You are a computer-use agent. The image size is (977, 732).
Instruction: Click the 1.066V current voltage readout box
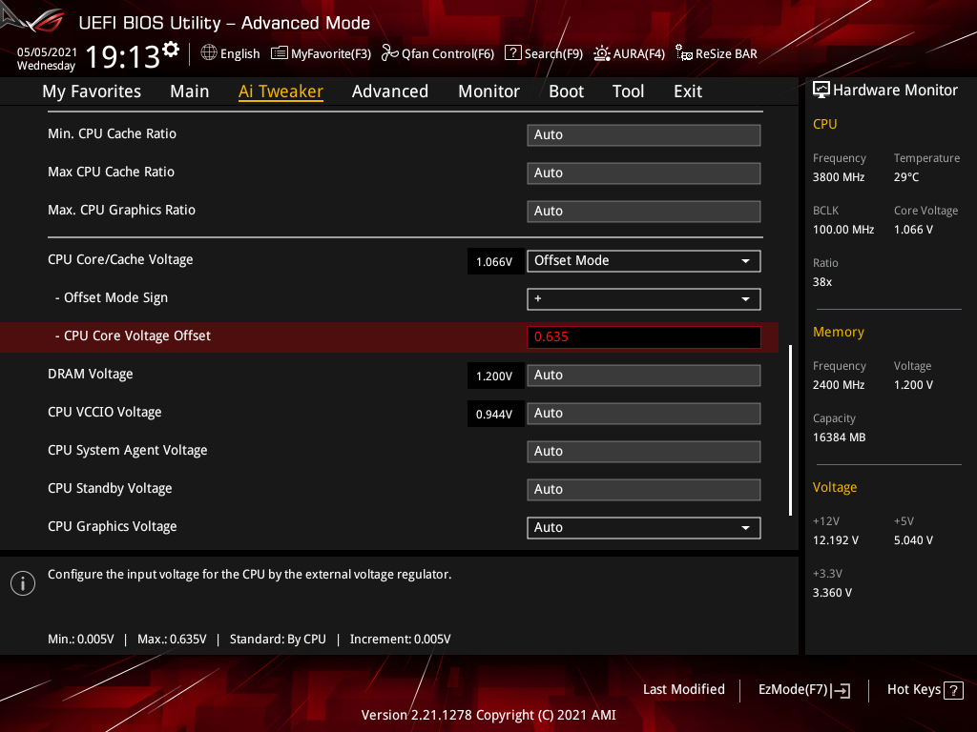[494, 261]
